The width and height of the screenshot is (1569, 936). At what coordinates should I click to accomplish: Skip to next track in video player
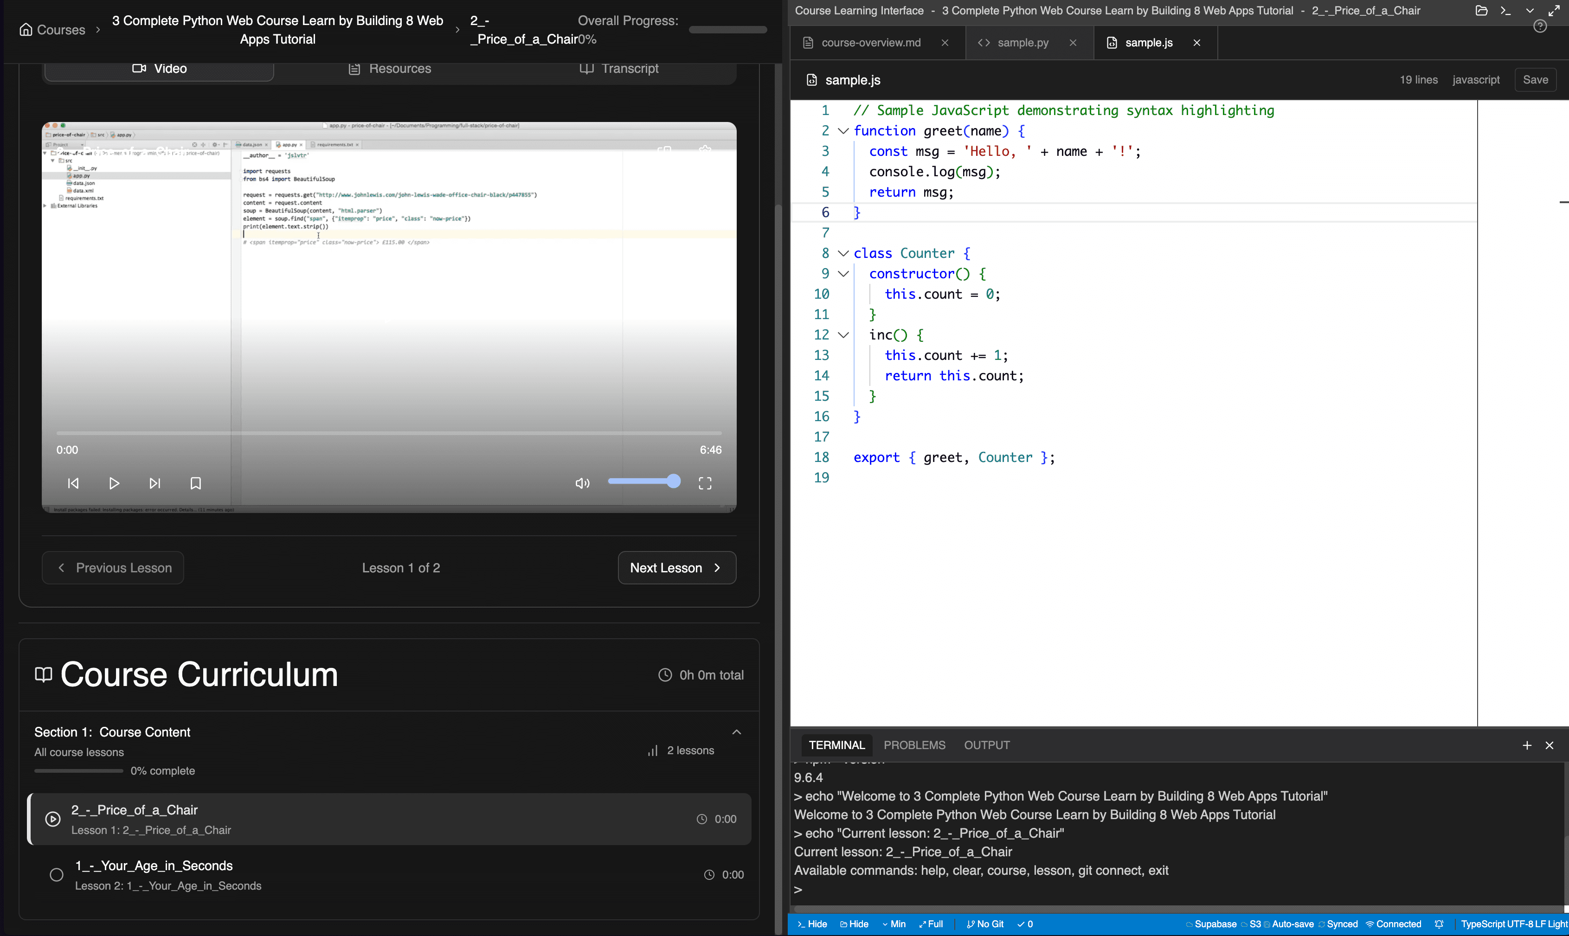(x=154, y=483)
